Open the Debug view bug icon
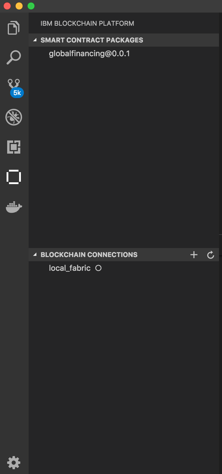Image resolution: width=222 pixels, height=474 pixels. point(14,117)
